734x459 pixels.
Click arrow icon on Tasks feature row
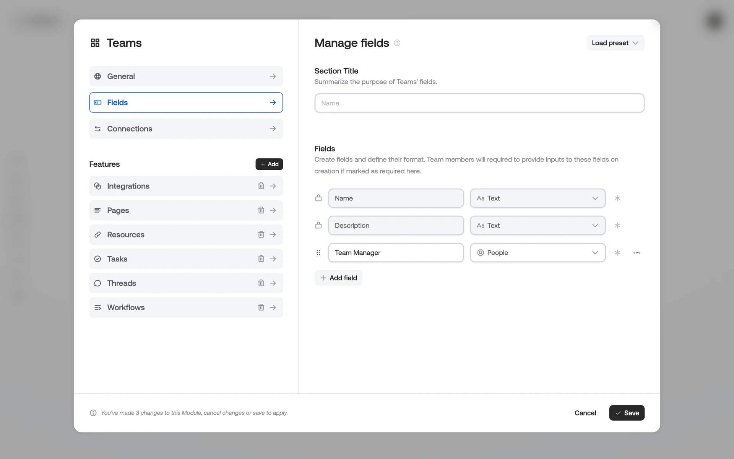point(273,259)
